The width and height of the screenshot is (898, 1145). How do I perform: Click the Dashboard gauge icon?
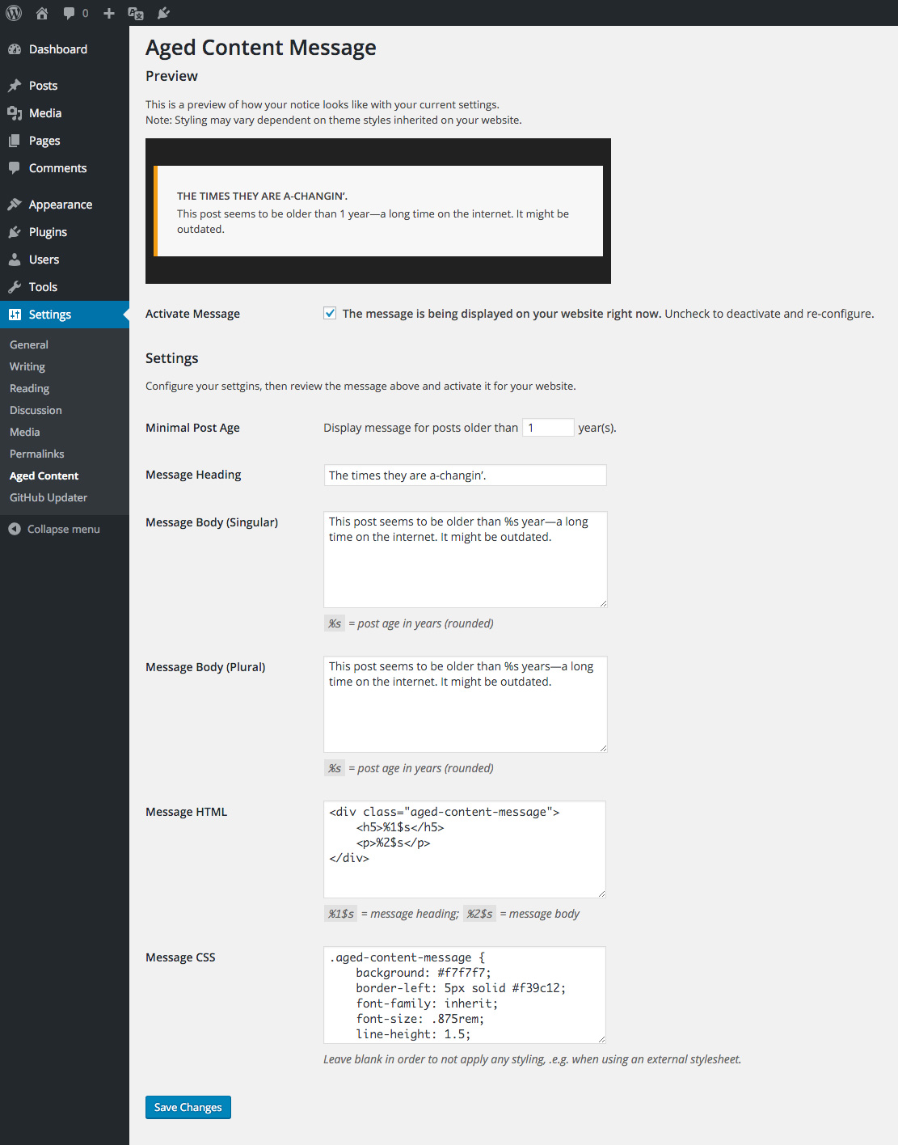pos(15,49)
